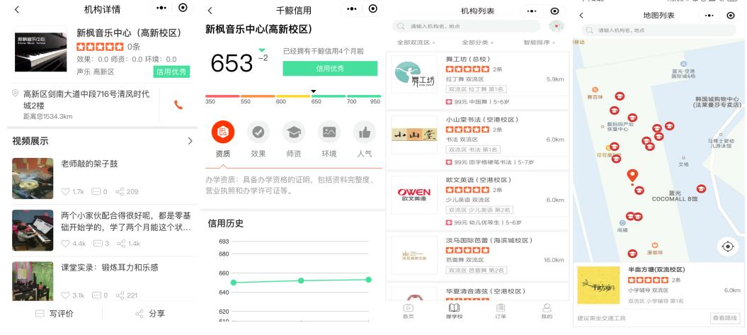The image size is (747, 335).
Task: Expand 视频展示 section with chevron
Action: 190,141
